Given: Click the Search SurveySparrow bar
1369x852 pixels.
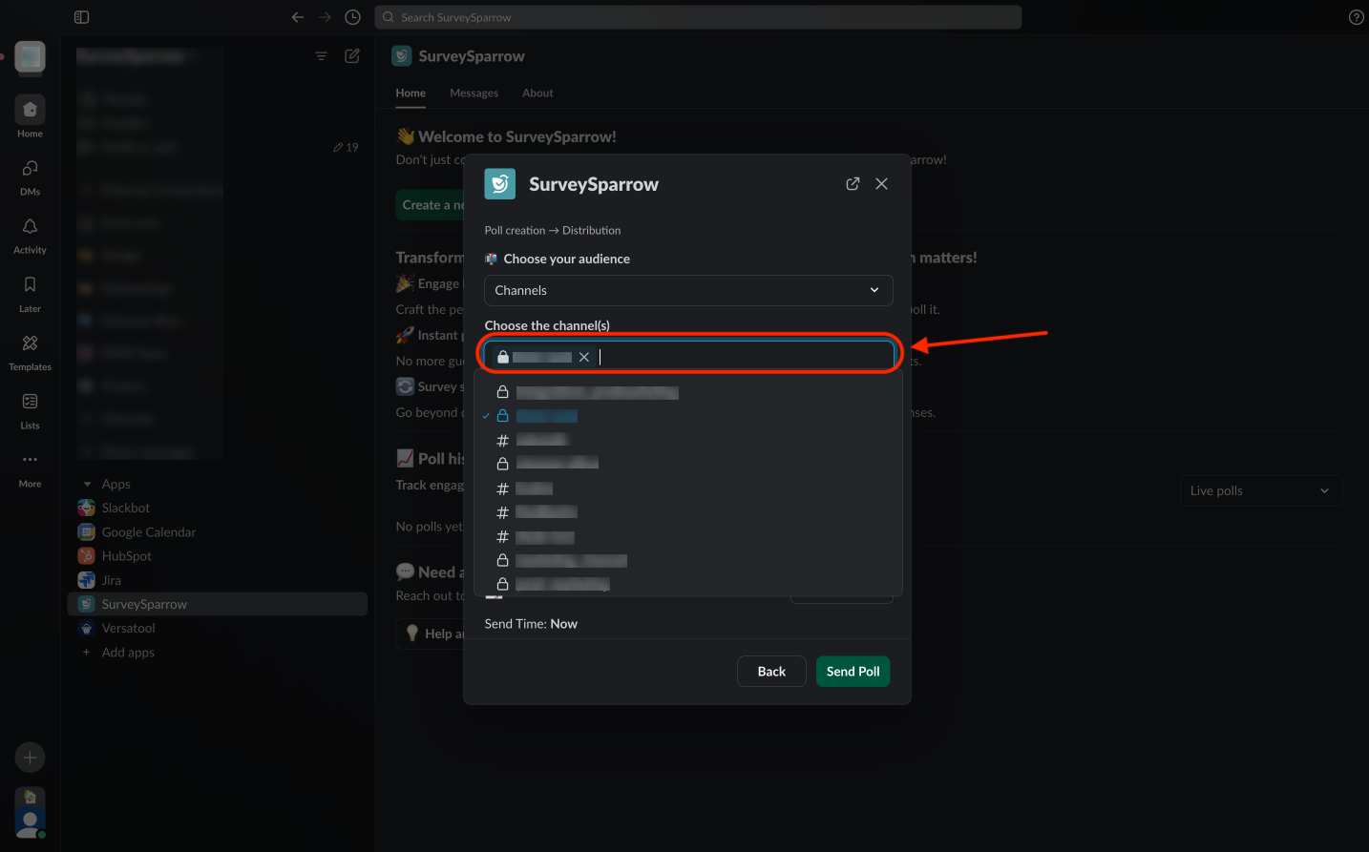Looking at the screenshot, I should (698, 17).
